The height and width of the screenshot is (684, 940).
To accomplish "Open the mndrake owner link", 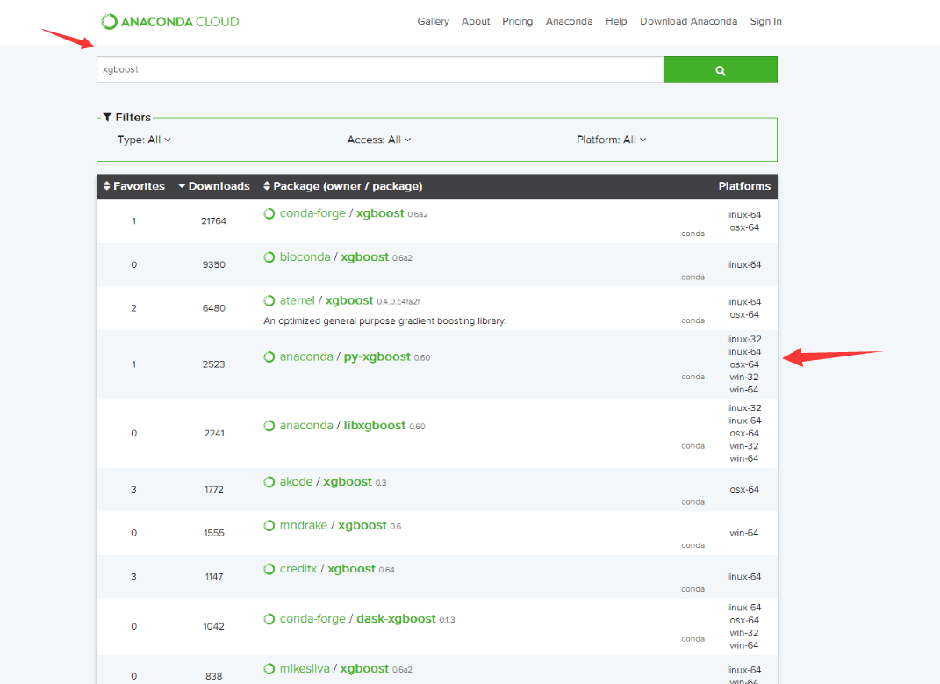I will tap(304, 526).
